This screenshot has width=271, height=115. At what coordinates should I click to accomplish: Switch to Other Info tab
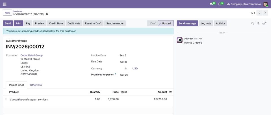(36, 85)
